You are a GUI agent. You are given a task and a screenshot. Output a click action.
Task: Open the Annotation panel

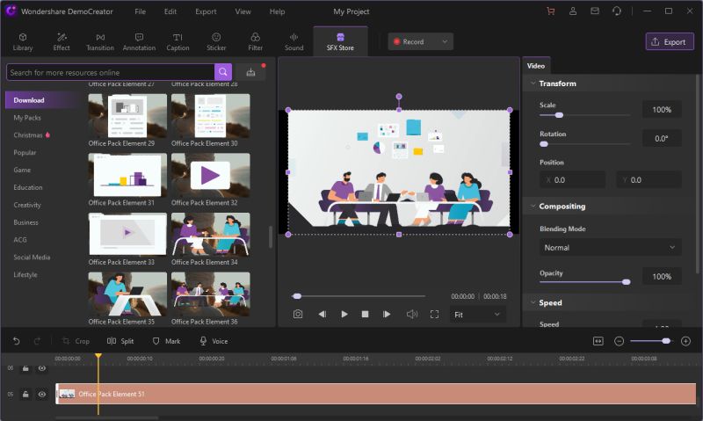coord(139,42)
